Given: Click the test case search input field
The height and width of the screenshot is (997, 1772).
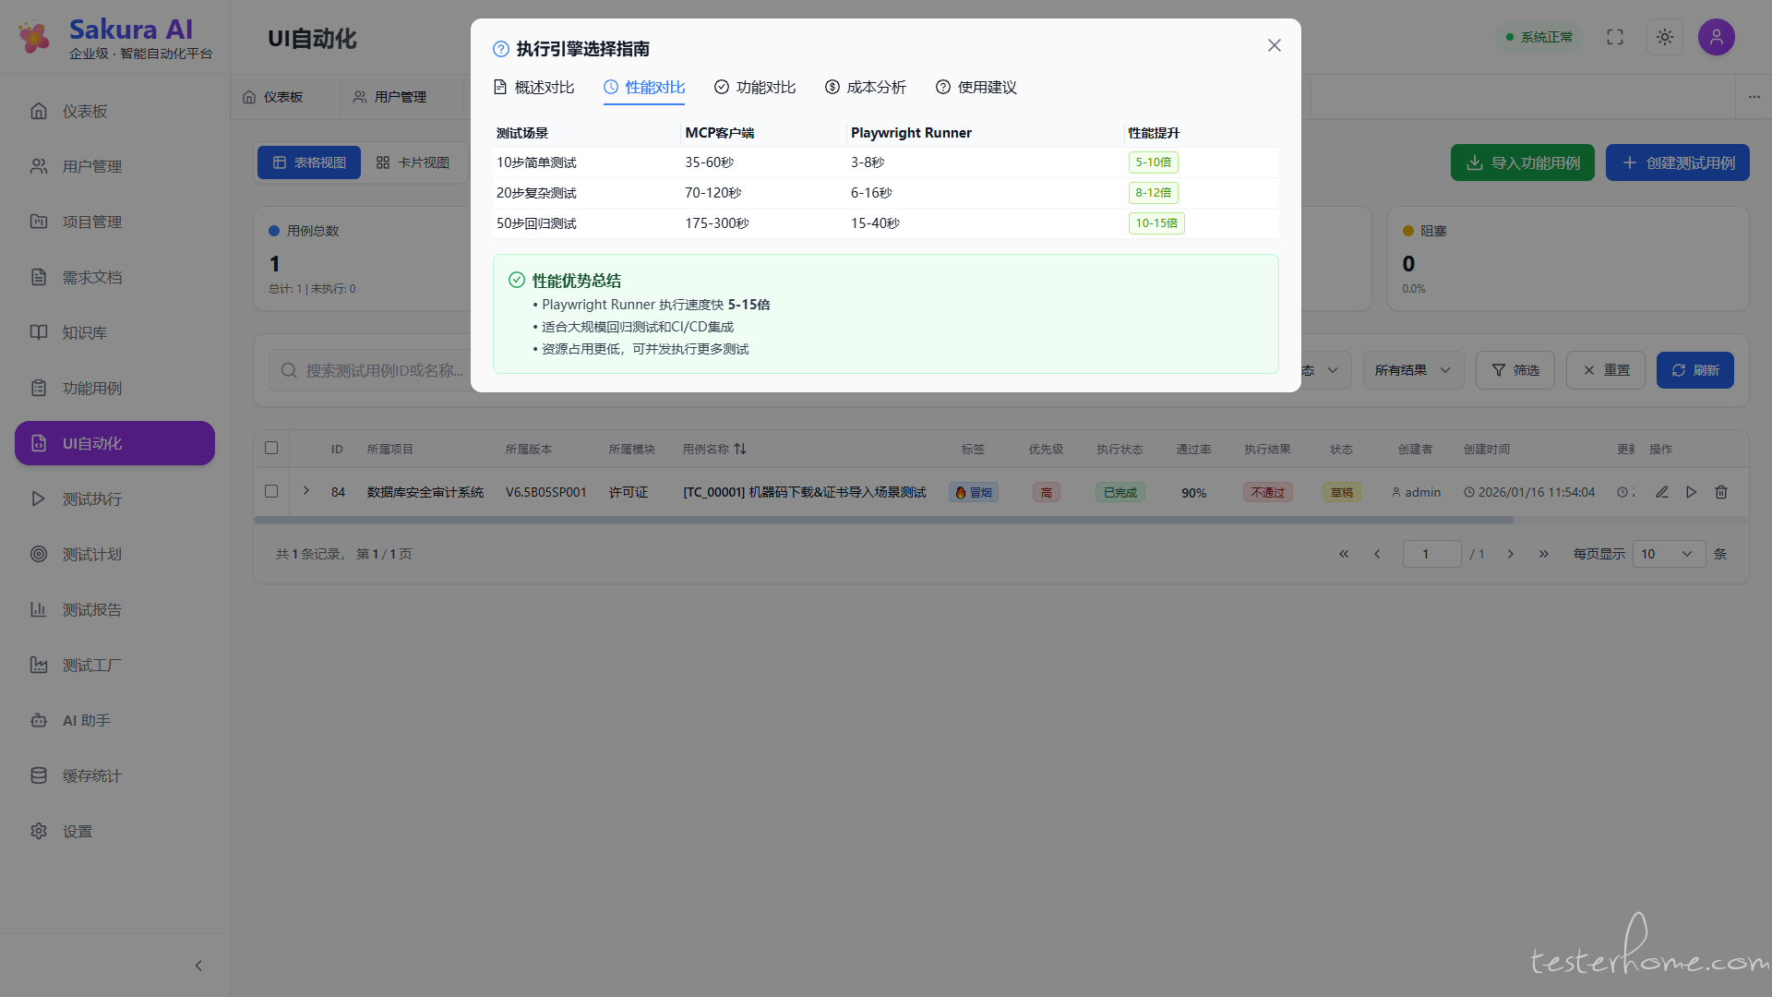Looking at the screenshot, I should 383,370.
